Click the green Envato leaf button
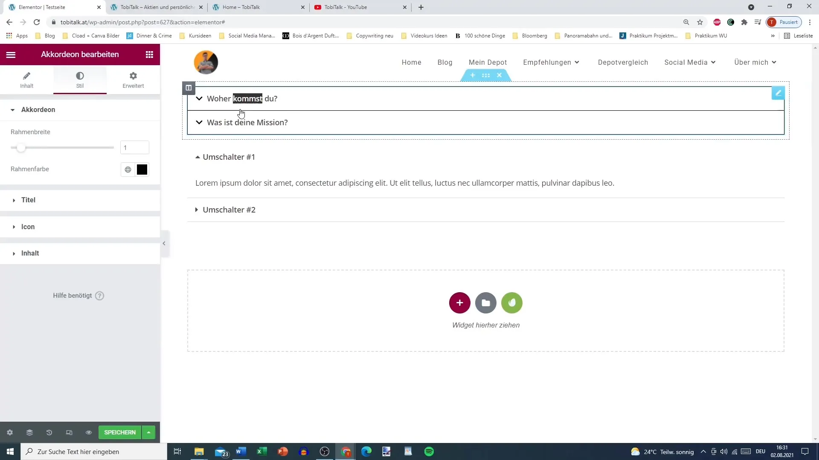The width and height of the screenshot is (819, 460). (x=512, y=303)
